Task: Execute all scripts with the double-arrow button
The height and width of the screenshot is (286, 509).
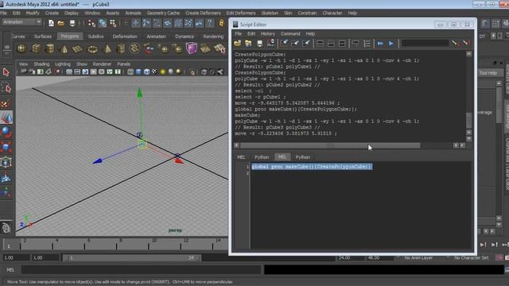Action: click(380, 44)
